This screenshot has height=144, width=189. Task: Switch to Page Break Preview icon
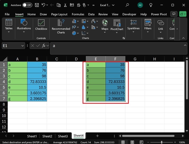click(x=141, y=142)
